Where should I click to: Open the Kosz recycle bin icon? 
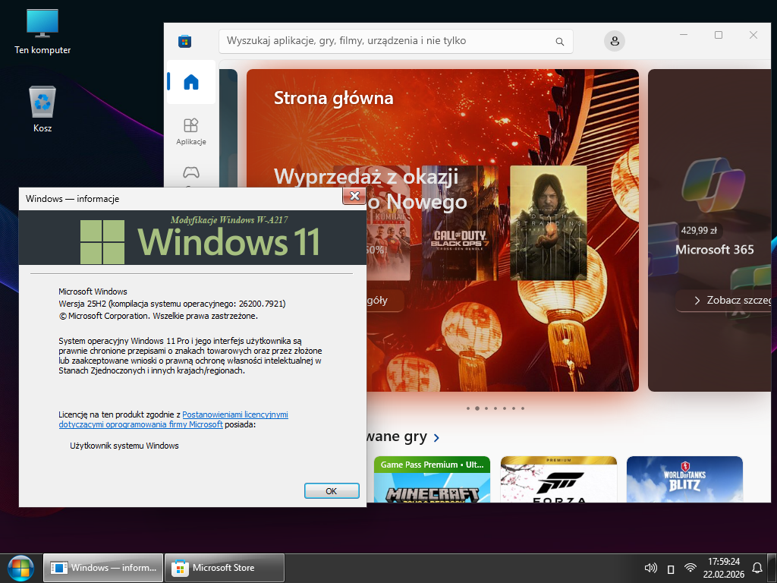[42, 108]
